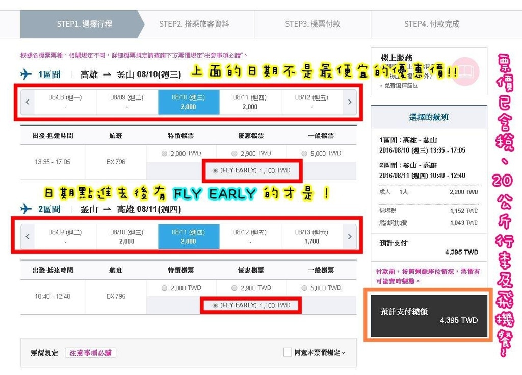Select the 5,000 TWD 一般機票 fare for flight BX 796
522x375 pixels.
304,154
